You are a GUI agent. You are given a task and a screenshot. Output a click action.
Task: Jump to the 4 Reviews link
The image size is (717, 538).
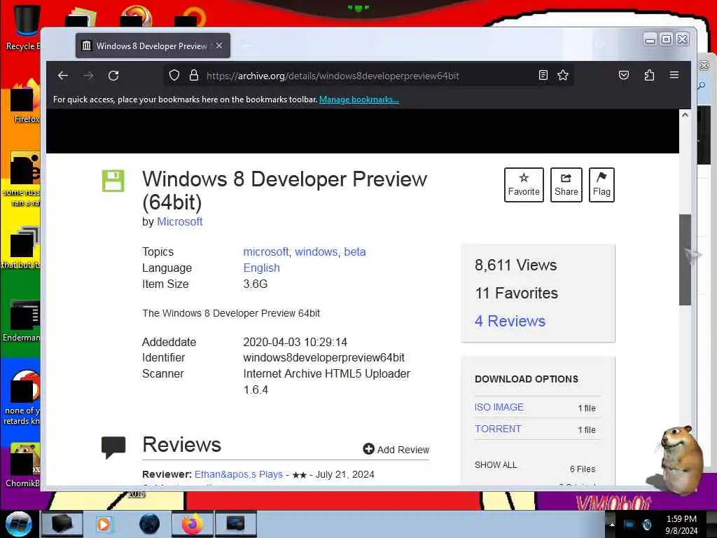coord(510,321)
